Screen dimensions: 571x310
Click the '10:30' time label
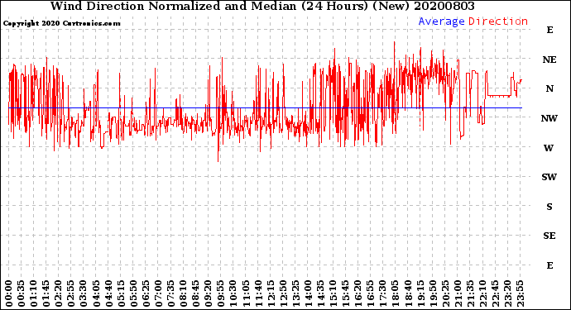pos(233,293)
